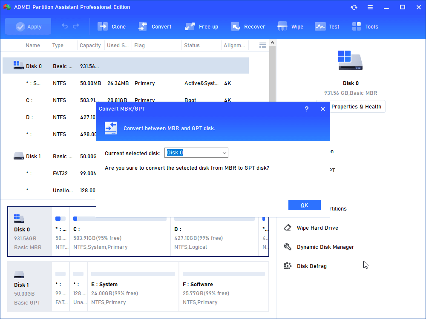This screenshot has height=319, width=426.
Task: Select the Disk 1 row in the disk list
Action: pyautogui.click(x=34, y=156)
